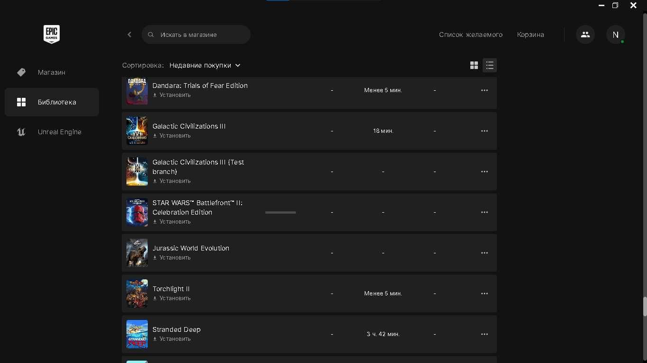647x363 pixels.
Task: Open the Корзина cart link
Action: (530, 35)
